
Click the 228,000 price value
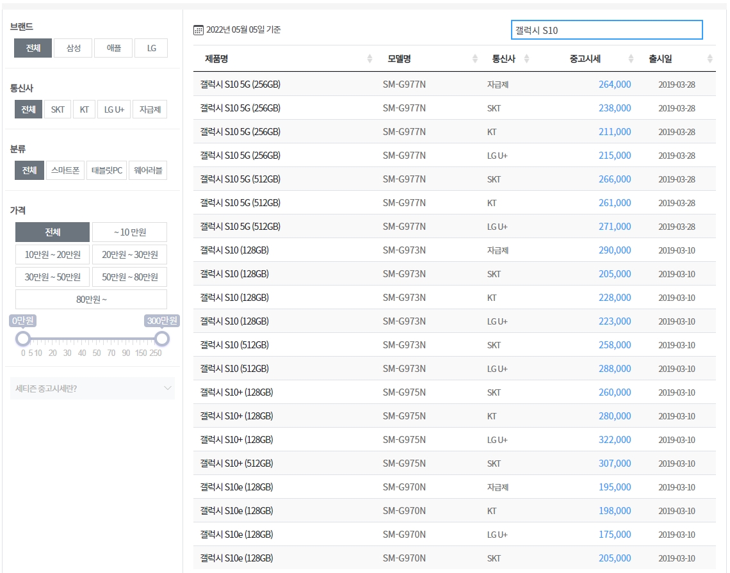[x=615, y=298]
